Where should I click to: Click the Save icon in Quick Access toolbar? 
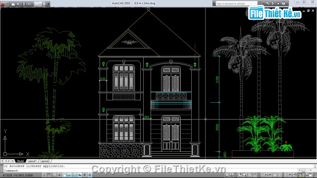coord(24,4)
